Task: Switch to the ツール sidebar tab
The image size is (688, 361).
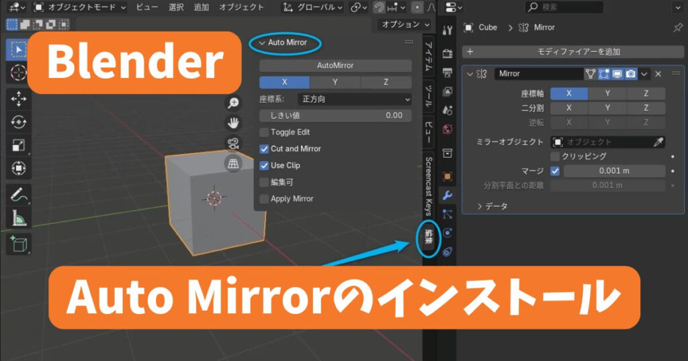Action: [429, 97]
